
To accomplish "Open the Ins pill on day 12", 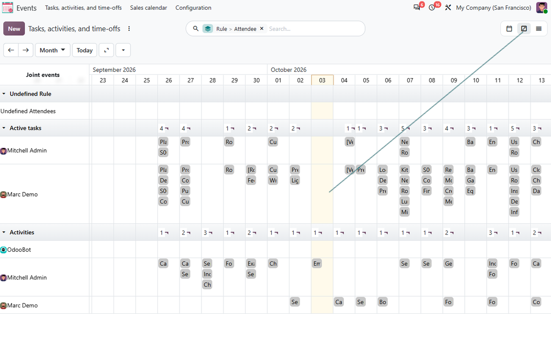I will pos(514,191).
